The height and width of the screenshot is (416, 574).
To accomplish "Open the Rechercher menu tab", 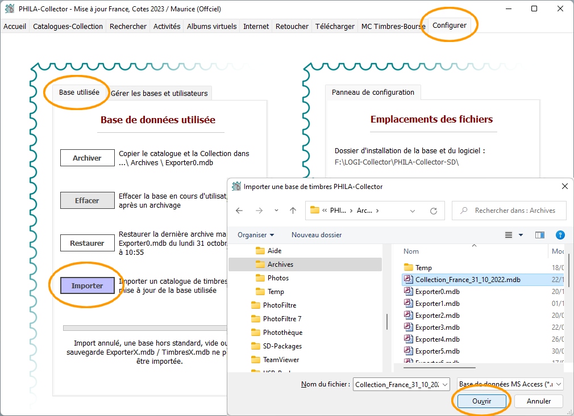I will click(x=128, y=26).
